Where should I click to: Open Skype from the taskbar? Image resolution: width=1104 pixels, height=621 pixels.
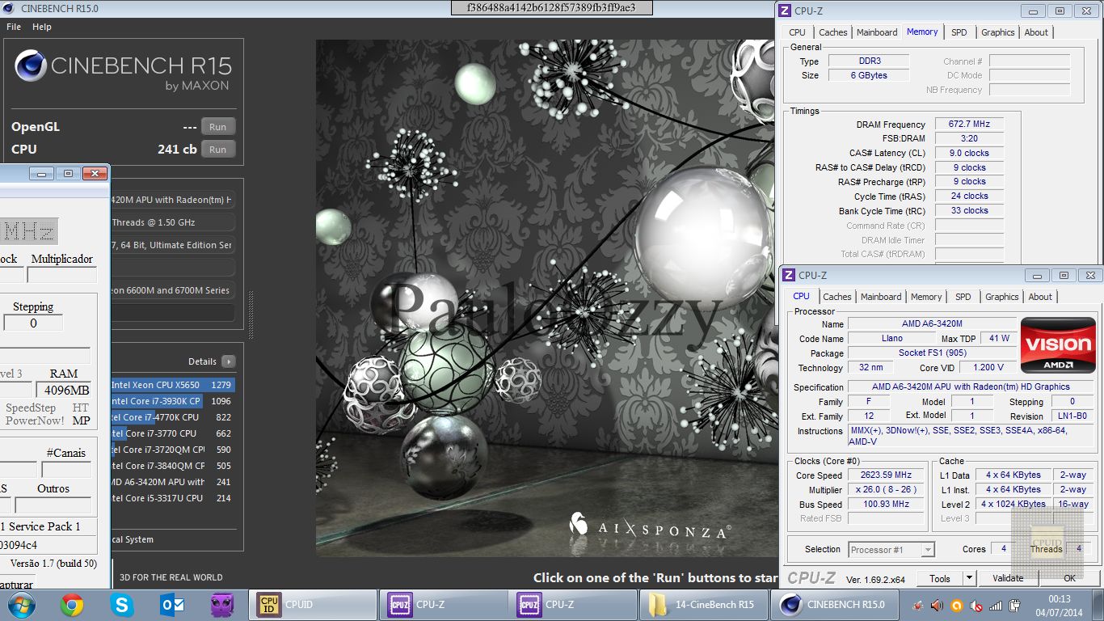(x=122, y=605)
